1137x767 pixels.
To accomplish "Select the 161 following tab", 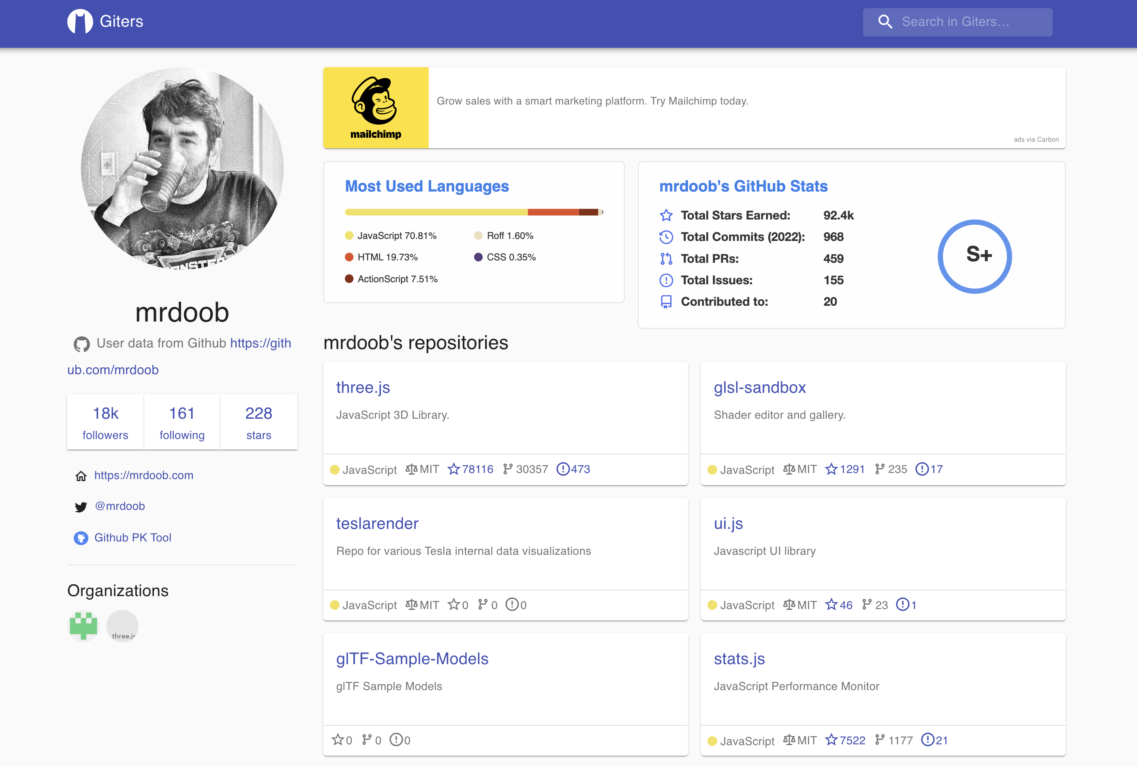I will click(182, 422).
